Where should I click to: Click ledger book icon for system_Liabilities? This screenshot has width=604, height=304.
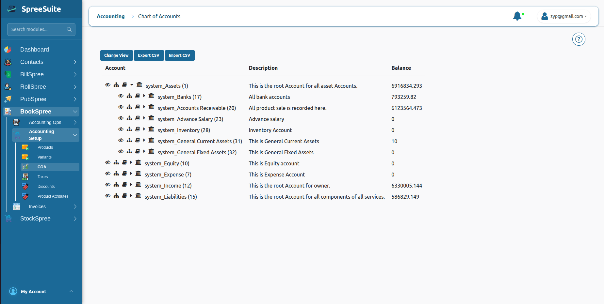pyautogui.click(x=124, y=196)
